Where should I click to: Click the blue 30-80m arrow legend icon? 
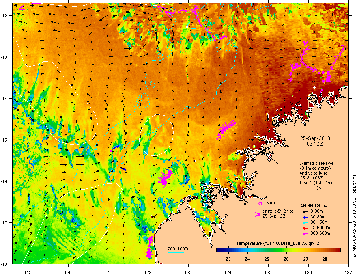click(x=305, y=217)
